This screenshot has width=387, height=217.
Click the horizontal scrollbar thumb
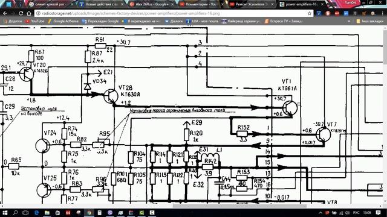[239, 206]
